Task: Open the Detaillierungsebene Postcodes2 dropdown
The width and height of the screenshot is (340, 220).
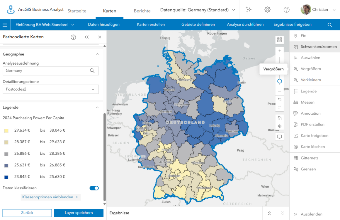Action: pos(50,89)
